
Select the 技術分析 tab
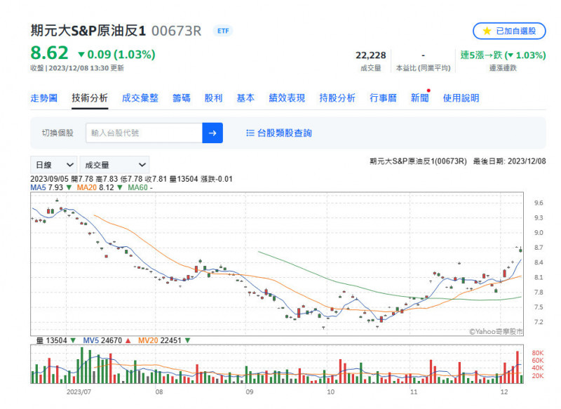(90, 98)
